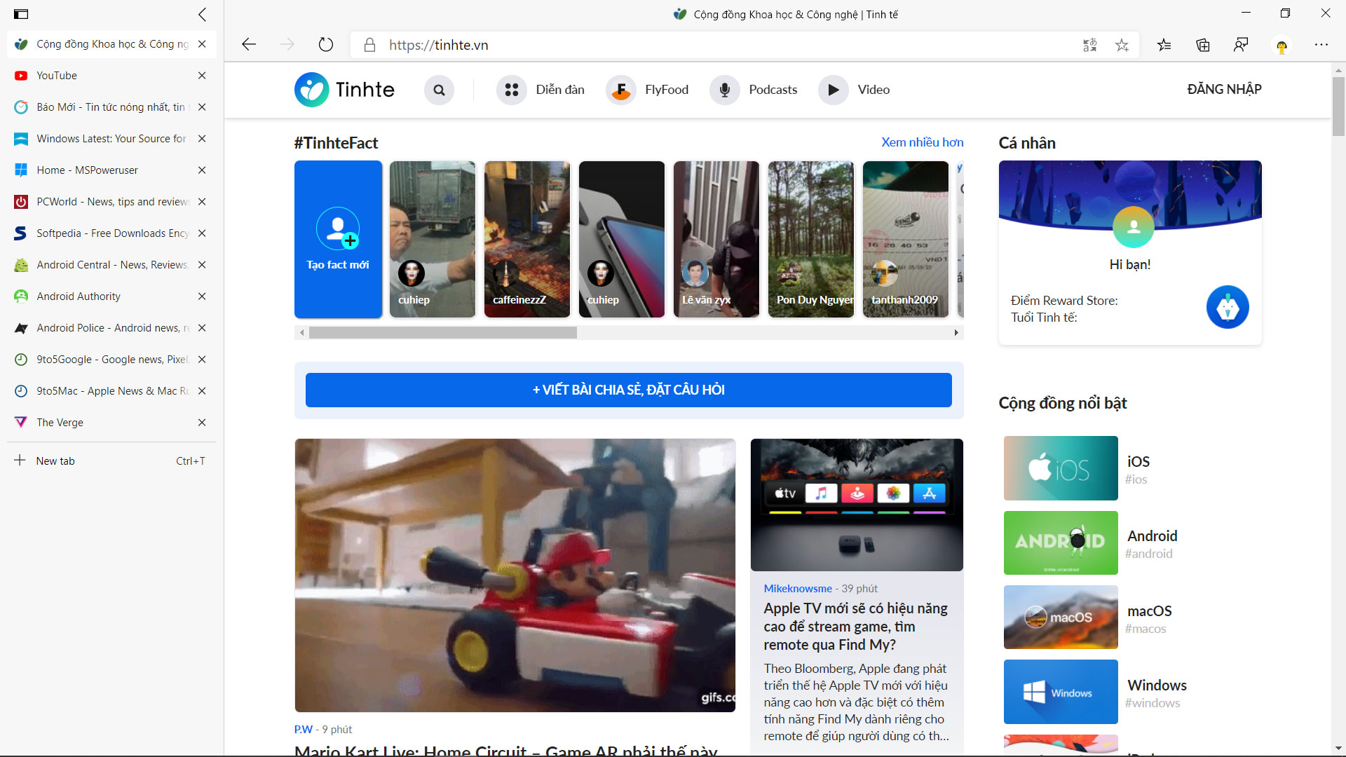This screenshot has width=1346, height=757.
Task: Click the translate page icon in address bar
Action: coord(1089,46)
